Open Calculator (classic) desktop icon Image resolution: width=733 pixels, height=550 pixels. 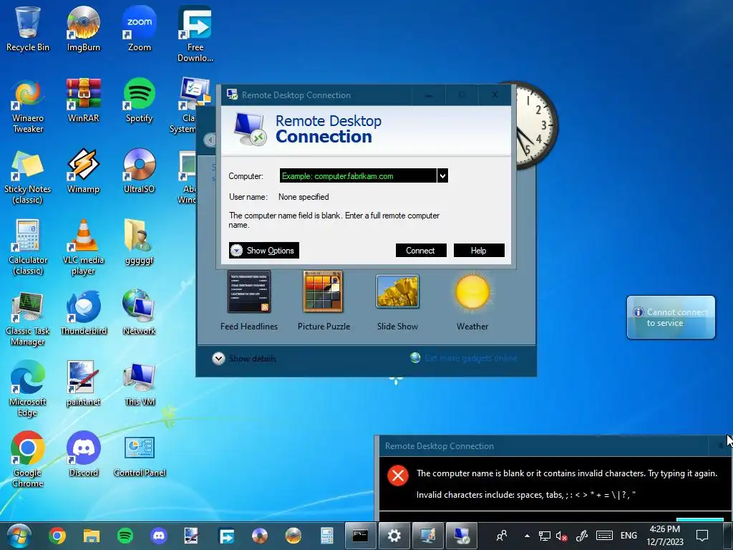pos(28,248)
